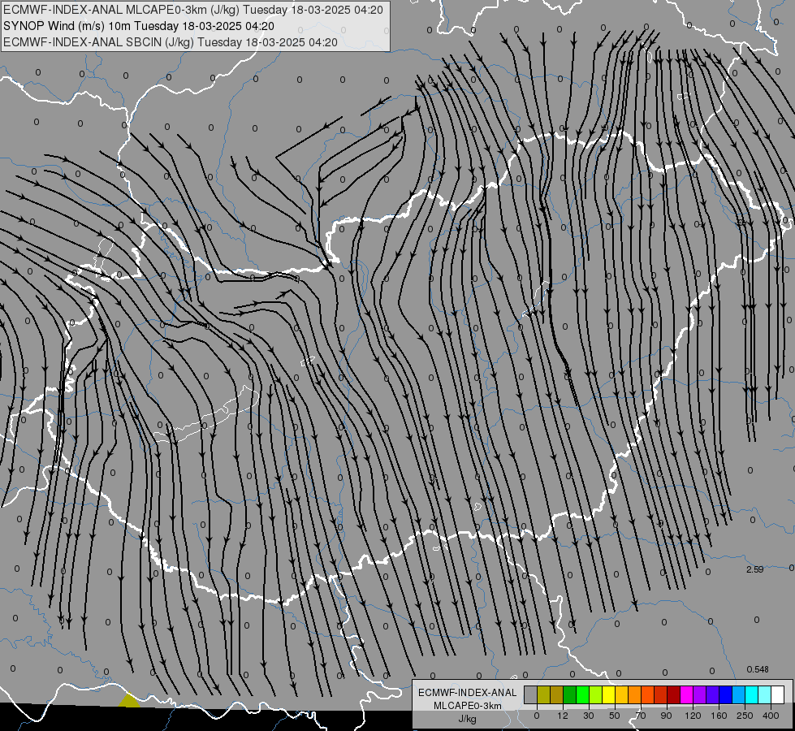Click the SYNOP Wind 10m title line
The width and height of the screenshot is (795, 731).
pos(139,26)
